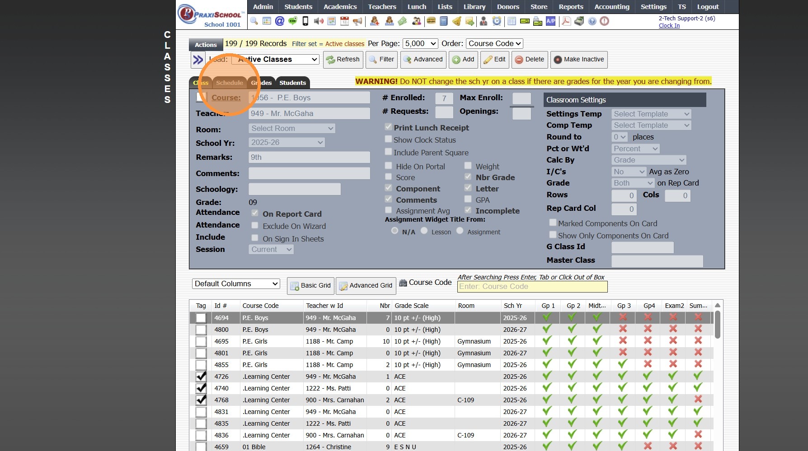
Task: Click the mobile phone toolbar icon
Action: [x=305, y=21]
